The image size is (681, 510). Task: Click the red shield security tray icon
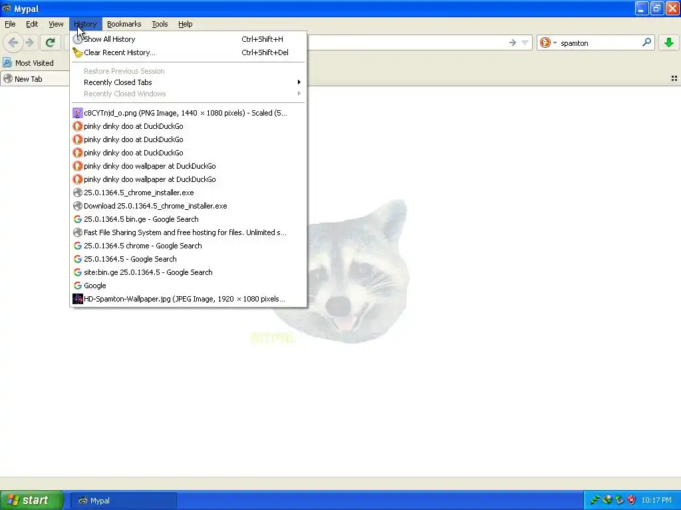coord(632,500)
